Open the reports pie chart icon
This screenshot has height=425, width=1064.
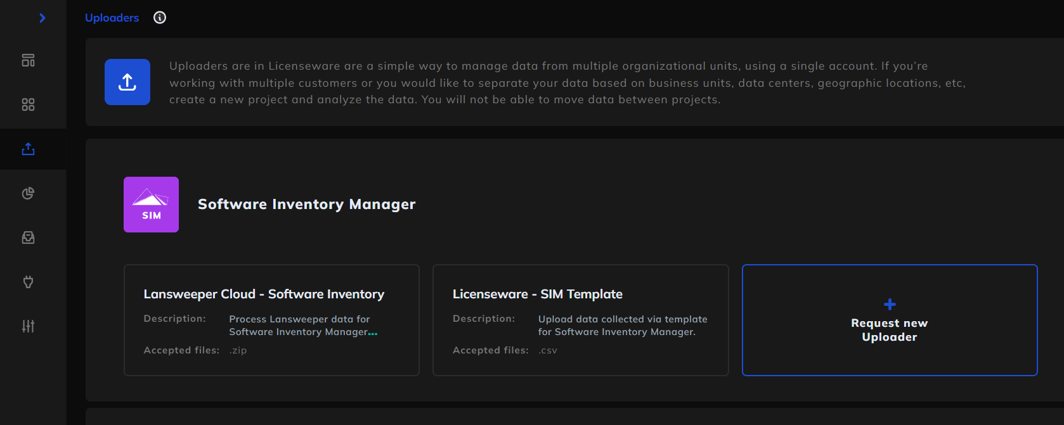(28, 193)
